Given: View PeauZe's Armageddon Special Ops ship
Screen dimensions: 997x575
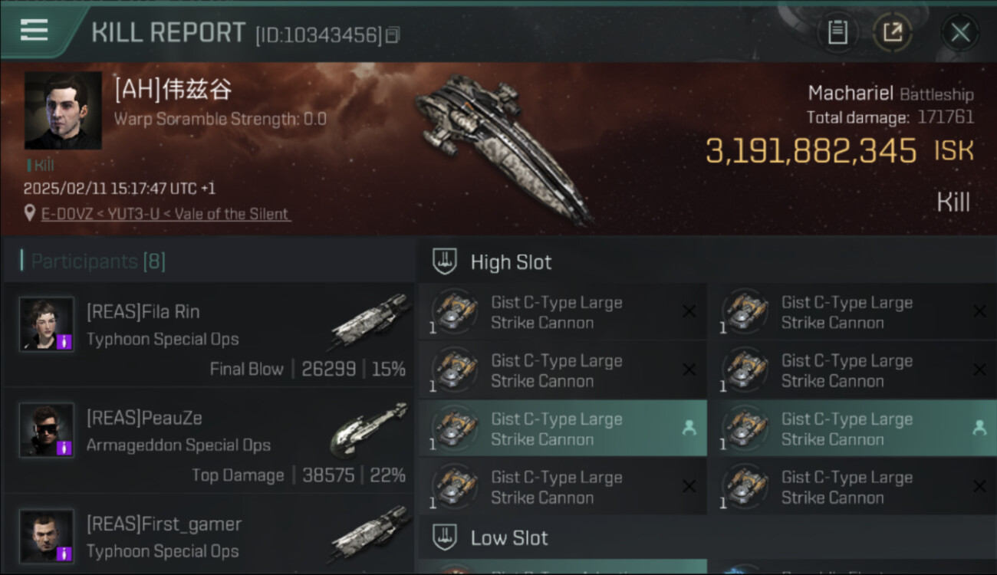Looking at the screenshot, I should click(368, 430).
